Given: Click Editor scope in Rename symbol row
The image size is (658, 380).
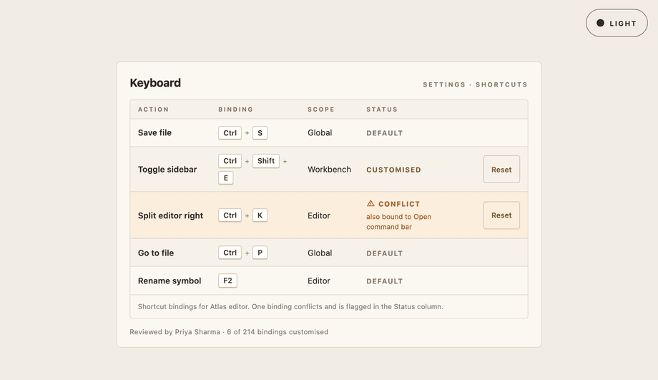Looking at the screenshot, I should click(x=319, y=281).
